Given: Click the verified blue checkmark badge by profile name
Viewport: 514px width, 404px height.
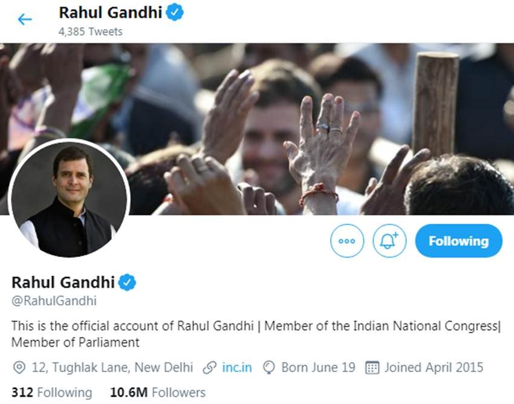Looking at the screenshot, I should click(126, 280).
